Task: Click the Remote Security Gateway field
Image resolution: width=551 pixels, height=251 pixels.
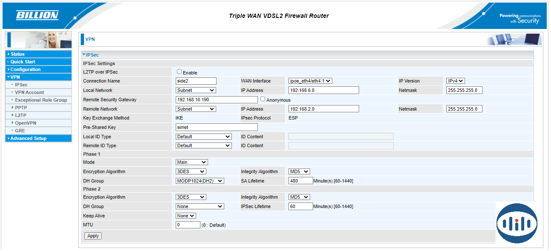Action: click(x=217, y=100)
